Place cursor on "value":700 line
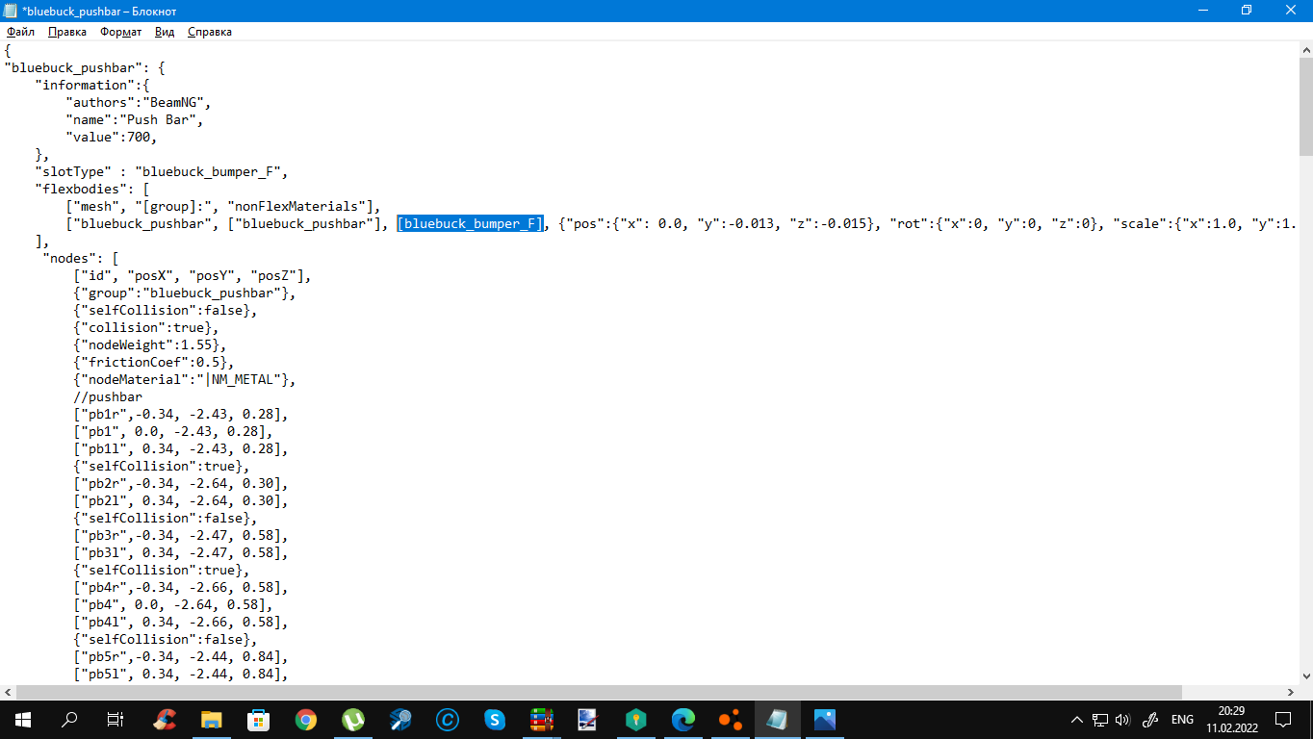Screen dimensions: 1313x739 click(111, 137)
